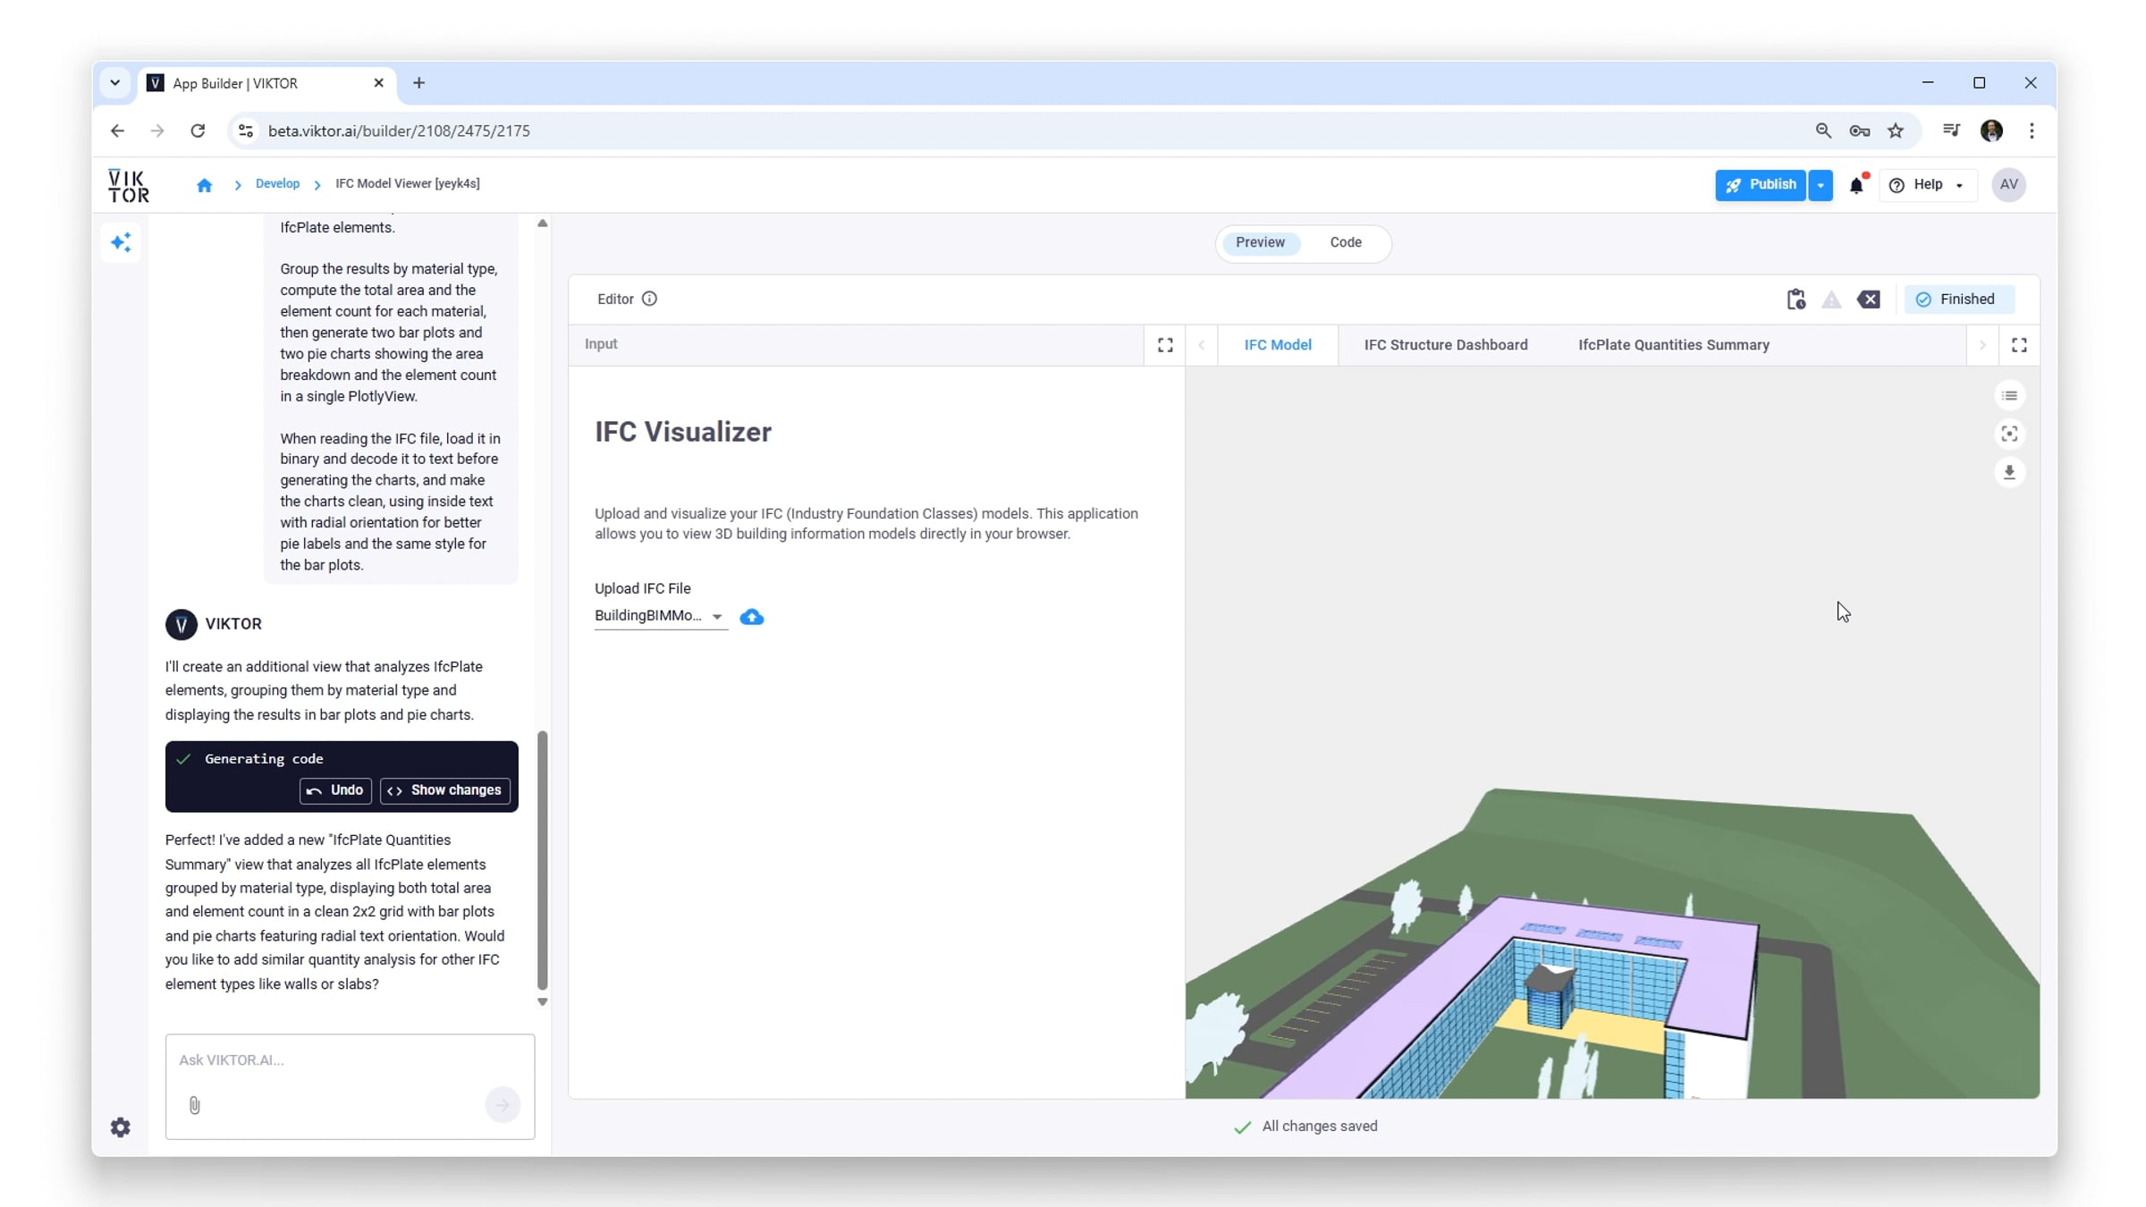2146x1207 pixels.
Task: Switch to the Preview mode toggle
Action: (x=1260, y=242)
